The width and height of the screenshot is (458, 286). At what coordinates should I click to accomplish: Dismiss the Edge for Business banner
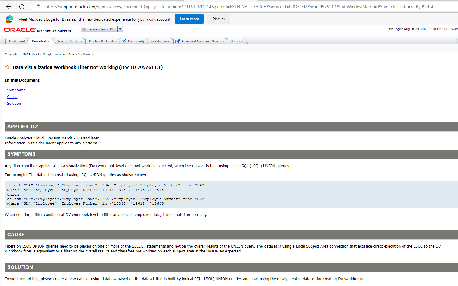coord(218,19)
